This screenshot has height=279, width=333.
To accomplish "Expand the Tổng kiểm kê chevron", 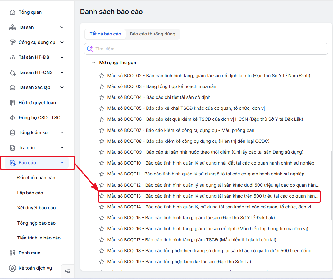I will pos(62,133).
